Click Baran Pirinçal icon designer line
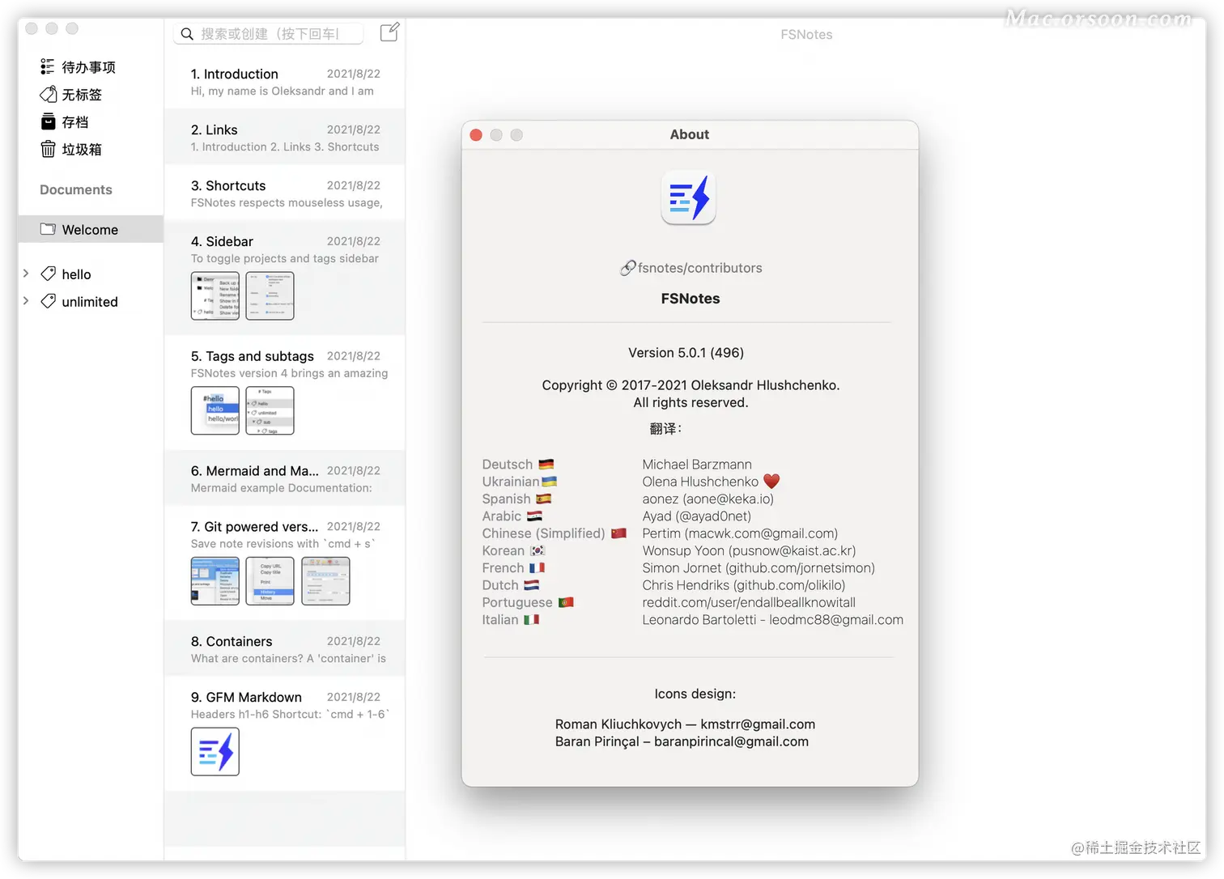Viewport: 1224px width, 879px height. point(682,741)
